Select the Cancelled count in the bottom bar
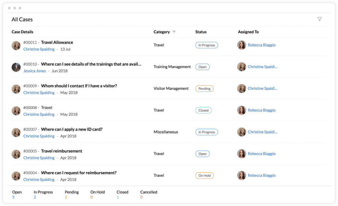This screenshot has width=338, height=206. click(141, 197)
